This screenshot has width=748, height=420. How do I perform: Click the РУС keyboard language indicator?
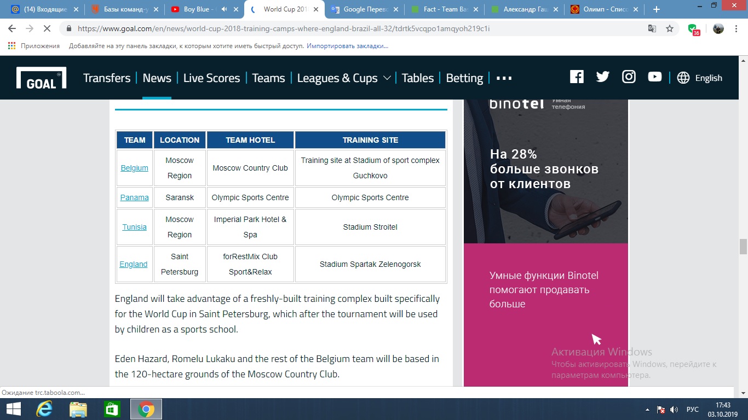[x=692, y=410]
